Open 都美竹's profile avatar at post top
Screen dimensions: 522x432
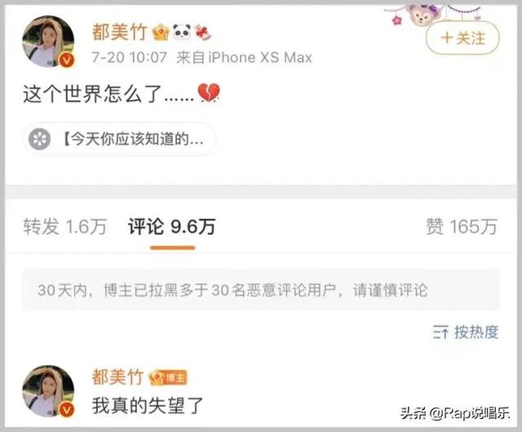pyautogui.click(x=48, y=42)
